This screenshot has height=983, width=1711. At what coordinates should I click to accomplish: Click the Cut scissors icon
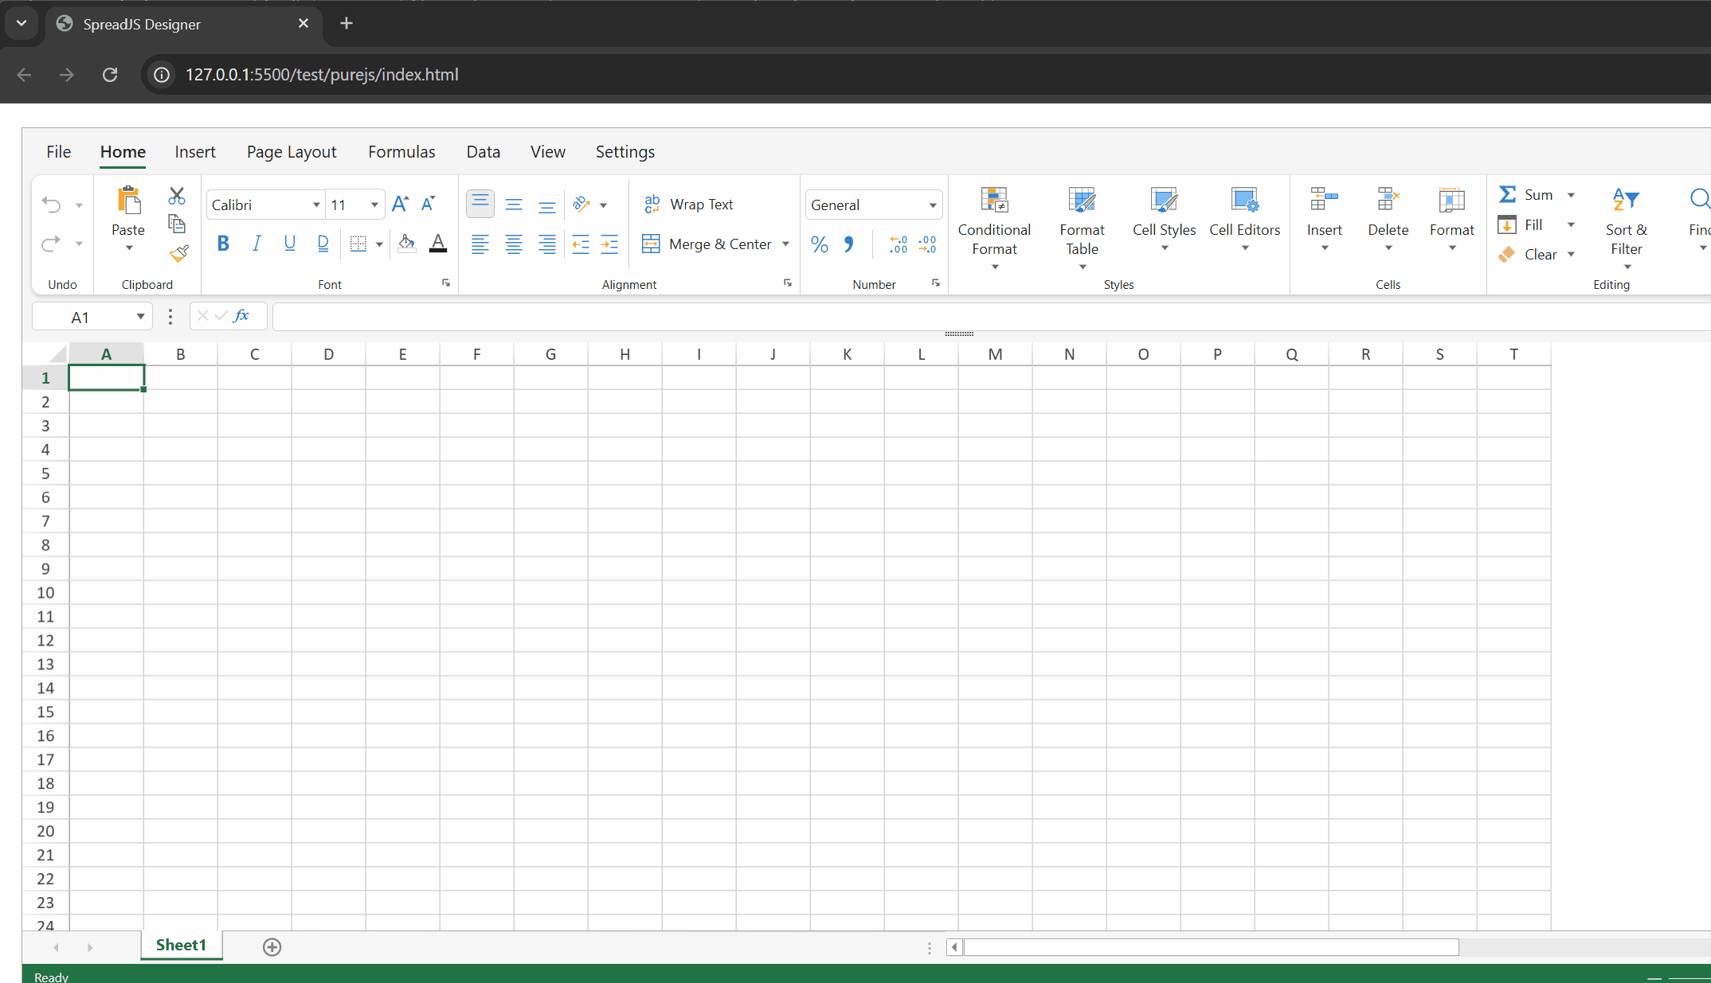tap(177, 196)
